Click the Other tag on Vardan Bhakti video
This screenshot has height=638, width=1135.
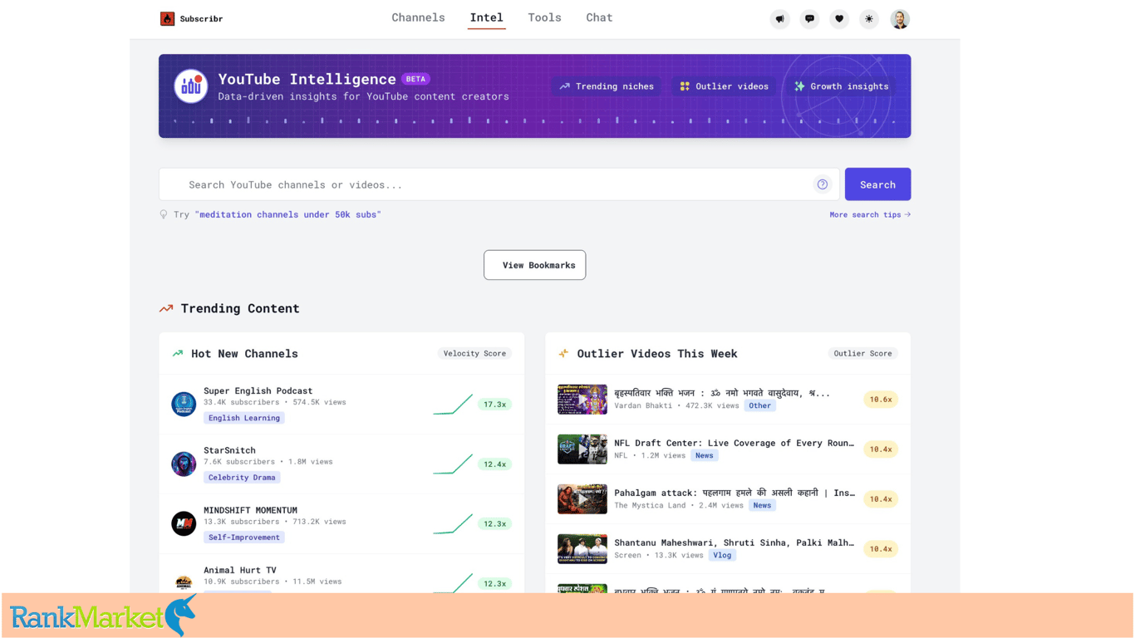[760, 405]
